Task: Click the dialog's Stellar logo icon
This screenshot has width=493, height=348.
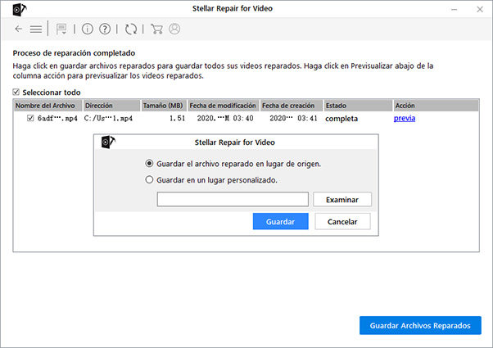Action: 108,142
